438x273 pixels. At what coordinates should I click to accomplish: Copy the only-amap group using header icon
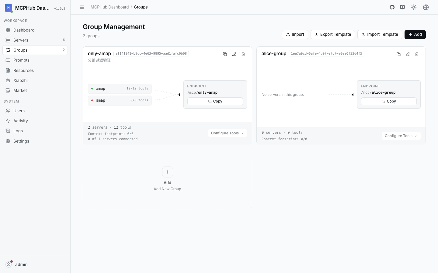(225, 54)
